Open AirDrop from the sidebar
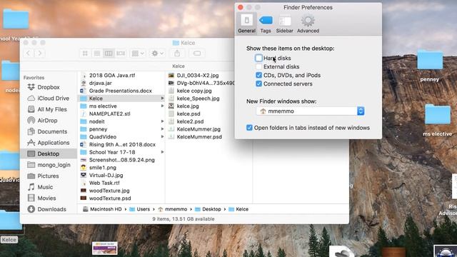 42,121
